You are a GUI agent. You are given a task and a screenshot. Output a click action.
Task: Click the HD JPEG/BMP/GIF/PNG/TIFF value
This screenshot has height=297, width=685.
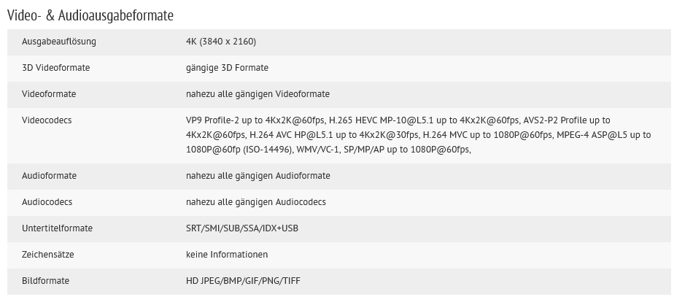point(244,280)
